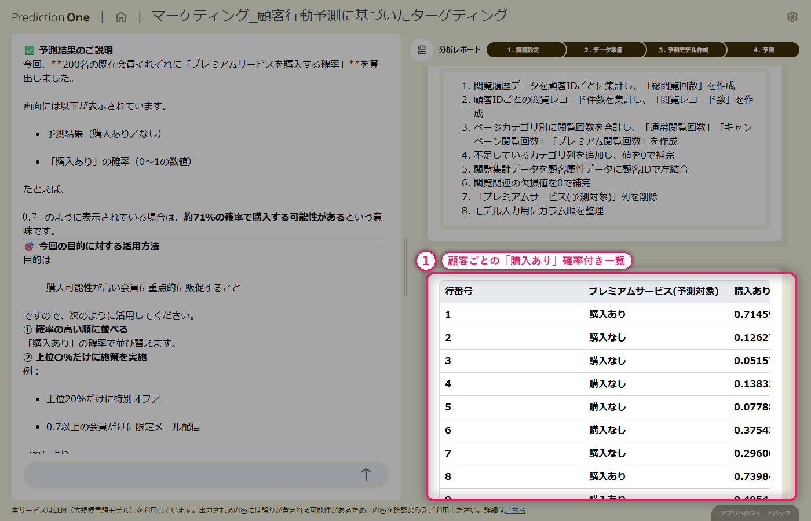Select 購入なし cell in row 3
811x521 pixels.
tap(656, 361)
